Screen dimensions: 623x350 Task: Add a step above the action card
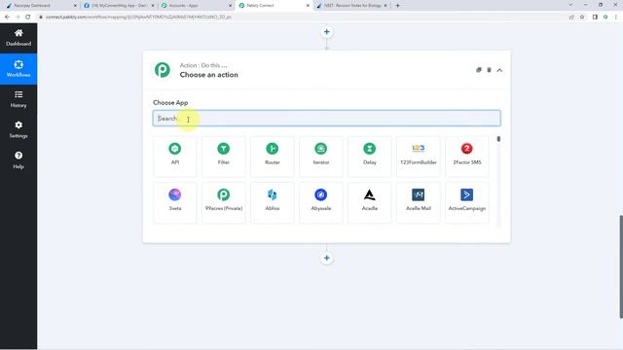tap(327, 32)
